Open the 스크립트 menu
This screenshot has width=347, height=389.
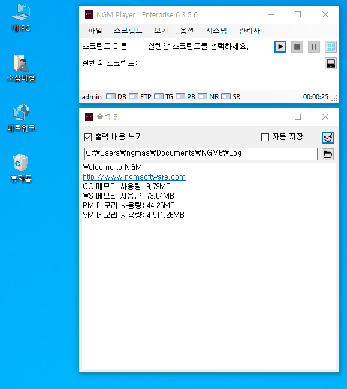tap(128, 31)
